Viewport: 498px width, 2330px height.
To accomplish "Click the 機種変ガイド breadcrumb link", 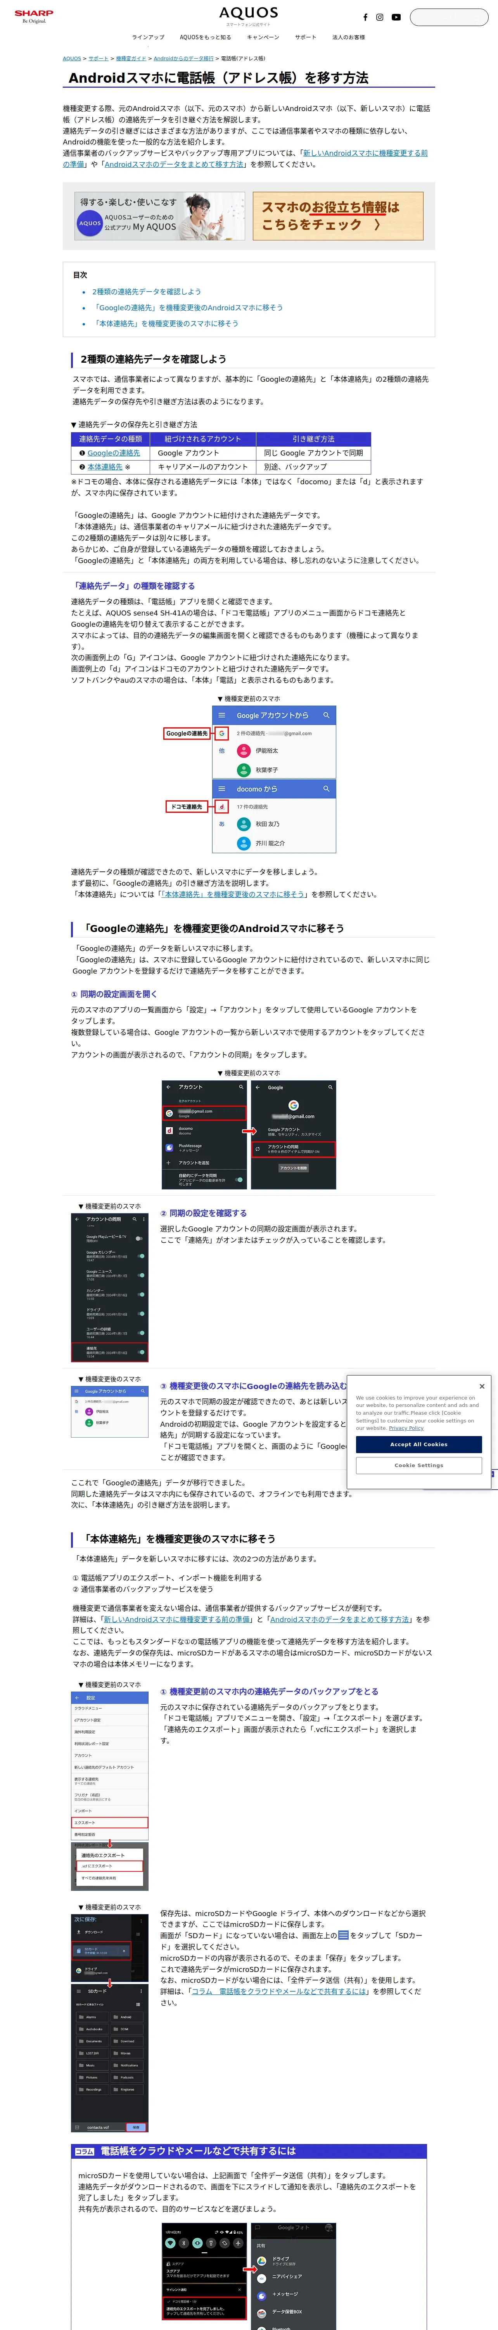I will [x=131, y=58].
